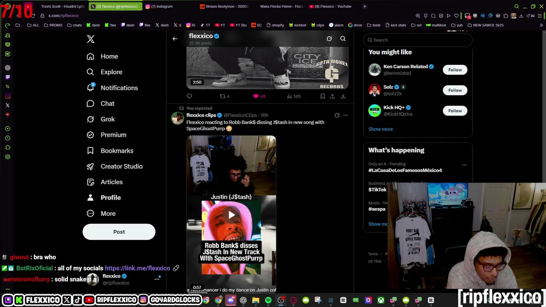Viewport: 546px width, 307px height.
Task: Reply to the post with 2:50 video
Action: 189,96
